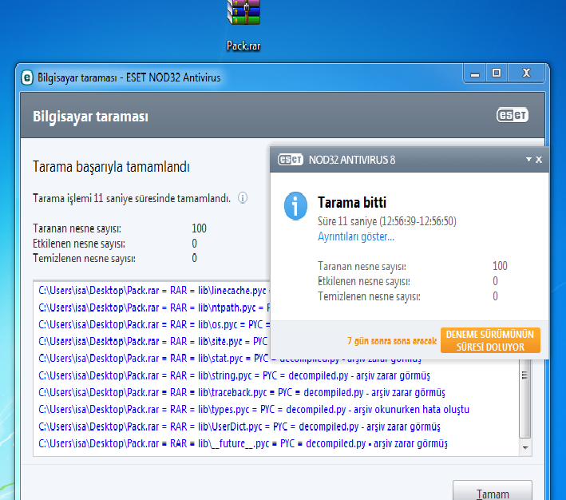The image size is (566, 500).
Task: Click the scan log scrollbar down arrow
Action: (x=525, y=448)
